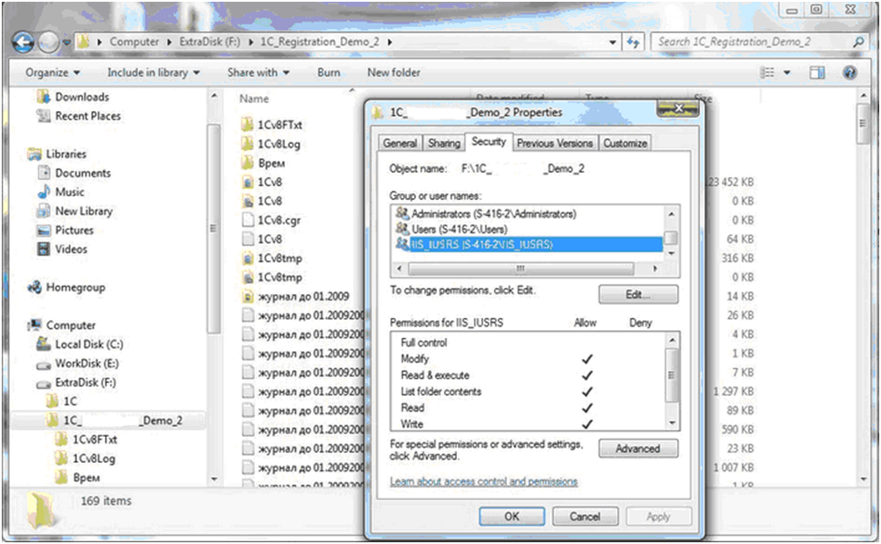Open Music library icon in sidebar

click(44, 192)
